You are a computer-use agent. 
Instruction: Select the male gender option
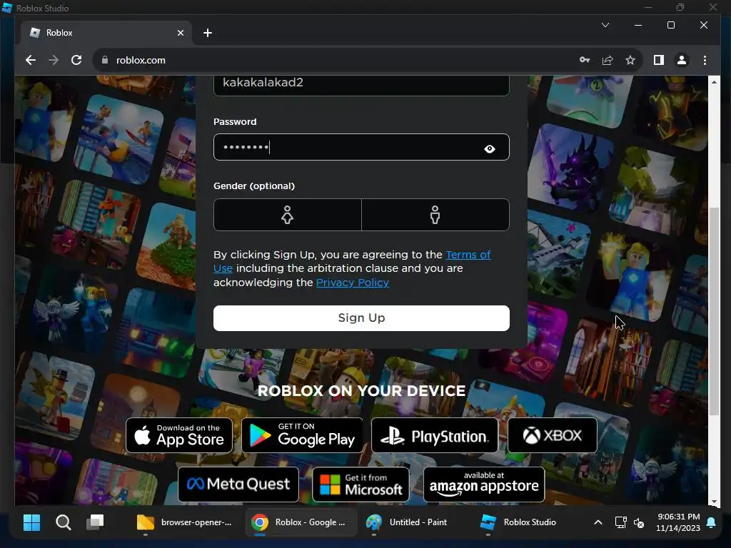coord(435,215)
